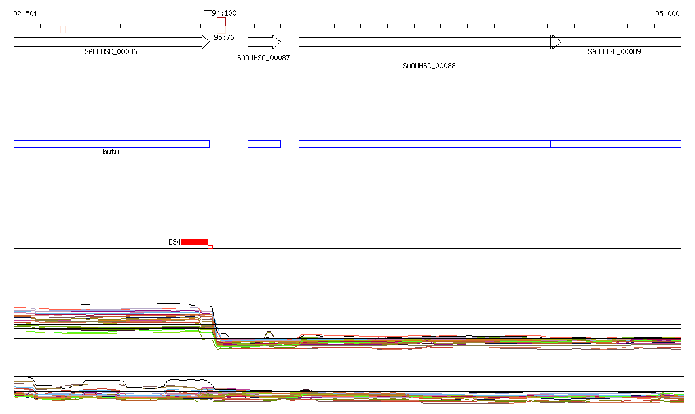The image size is (695, 414).
Task: Click the SAOUHSC_00089 text label
Action: pos(614,51)
